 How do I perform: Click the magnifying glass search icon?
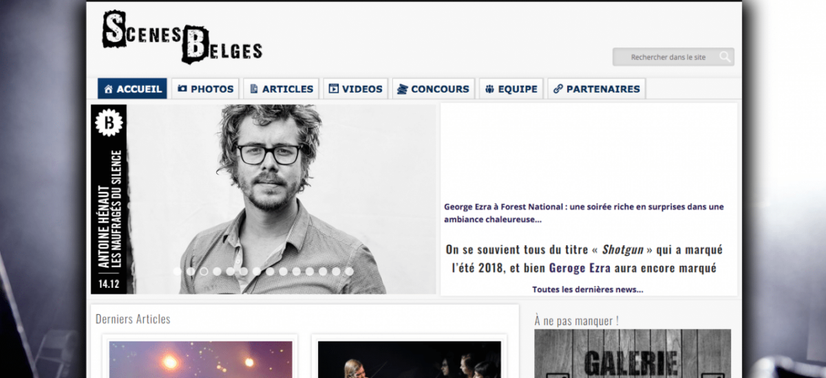(725, 57)
